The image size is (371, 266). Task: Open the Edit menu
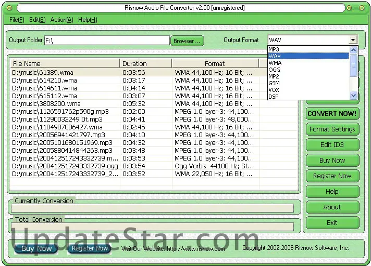(x=37, y=20)
